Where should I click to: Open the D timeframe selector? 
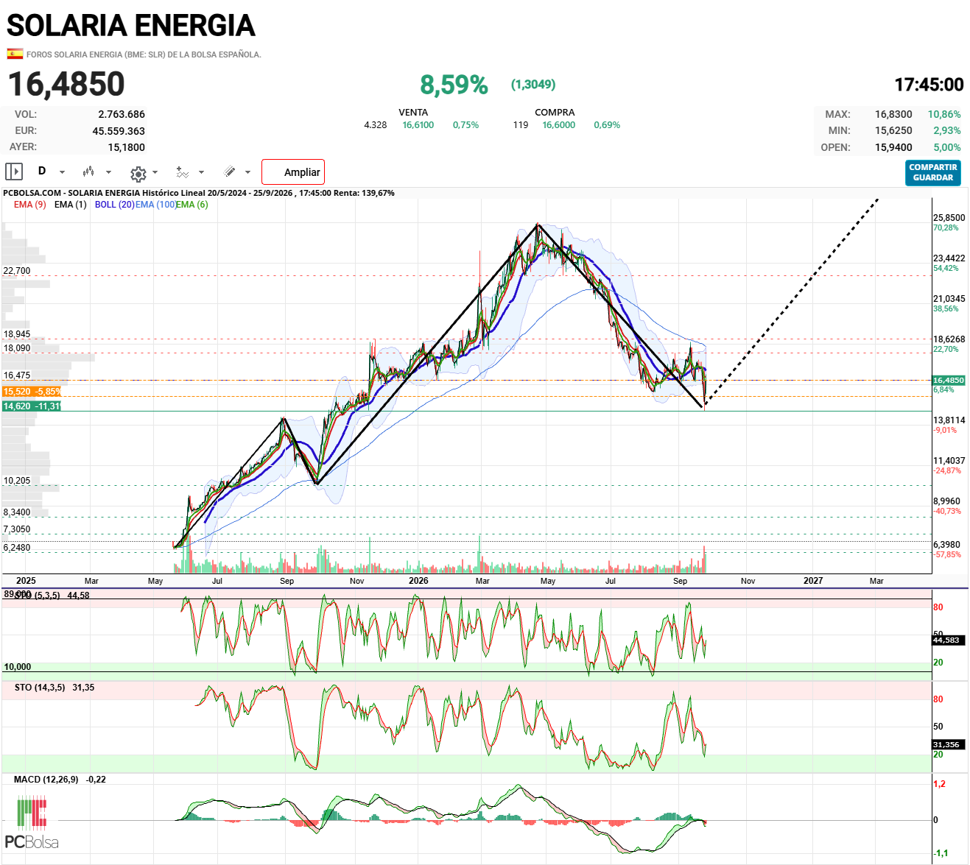(42, 171)
